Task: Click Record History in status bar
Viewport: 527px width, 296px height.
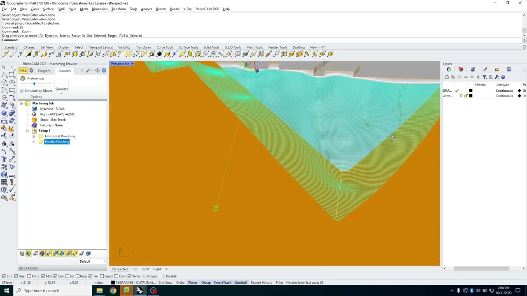Action: [x=261, y=283]
